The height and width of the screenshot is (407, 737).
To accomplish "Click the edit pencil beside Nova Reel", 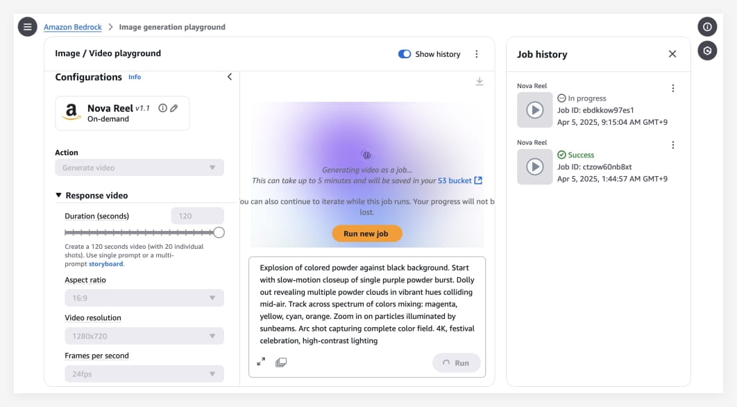I will 174,108.
